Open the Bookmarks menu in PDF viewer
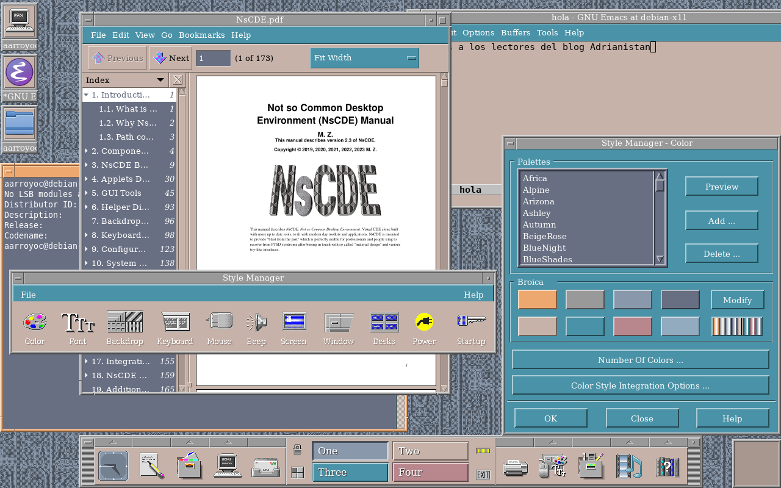781x488 pixels. click(201, 35)
